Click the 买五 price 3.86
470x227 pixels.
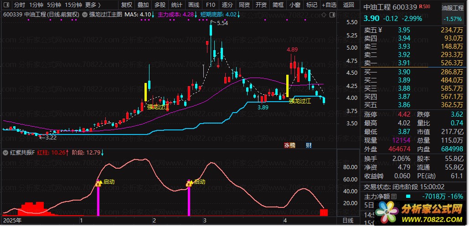tap(403, 105)
